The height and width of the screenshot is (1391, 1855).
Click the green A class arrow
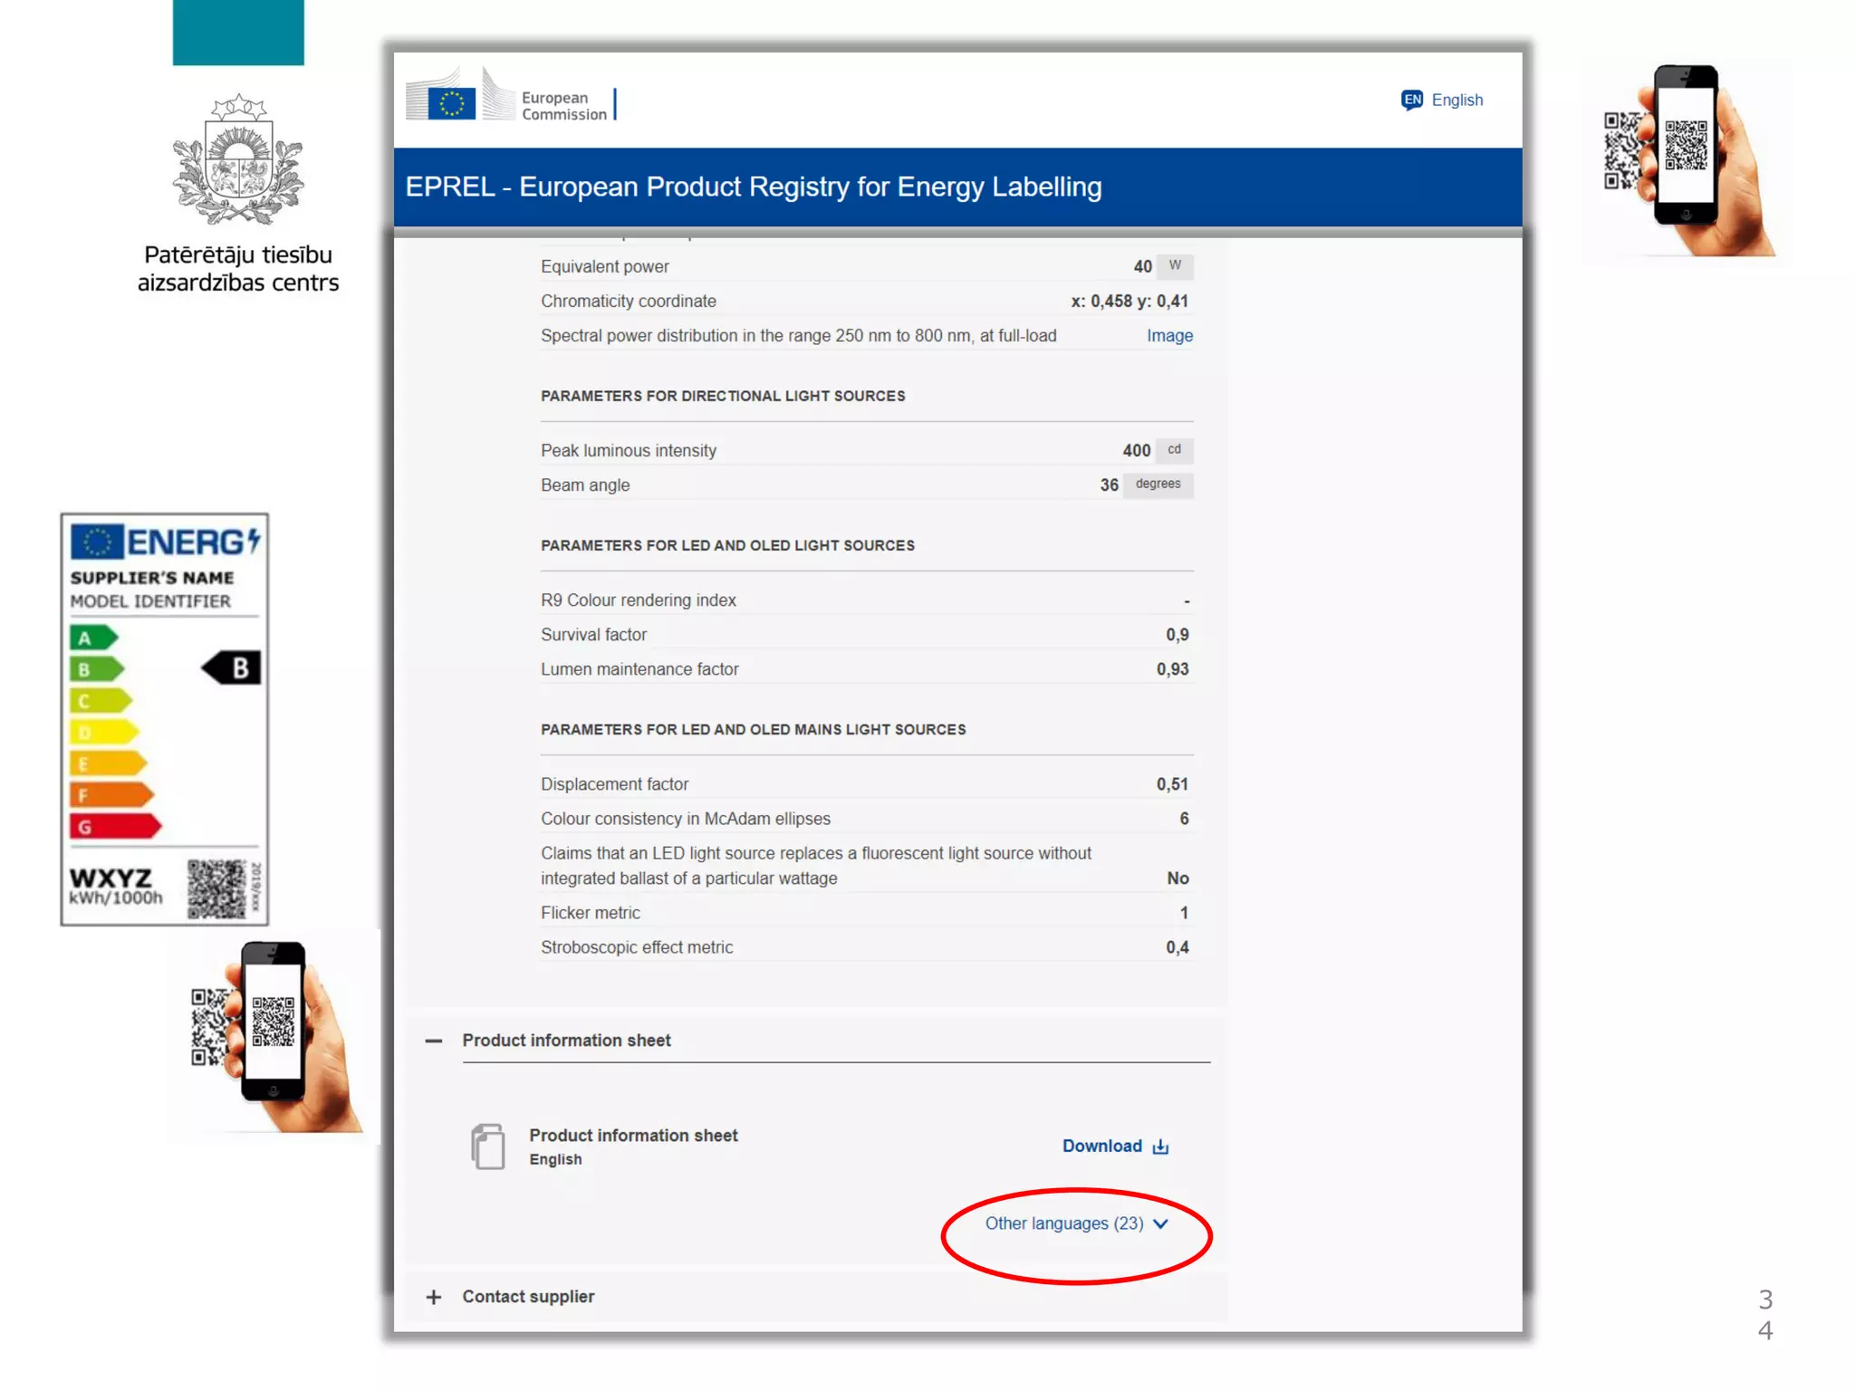click(x=93, y=638)
